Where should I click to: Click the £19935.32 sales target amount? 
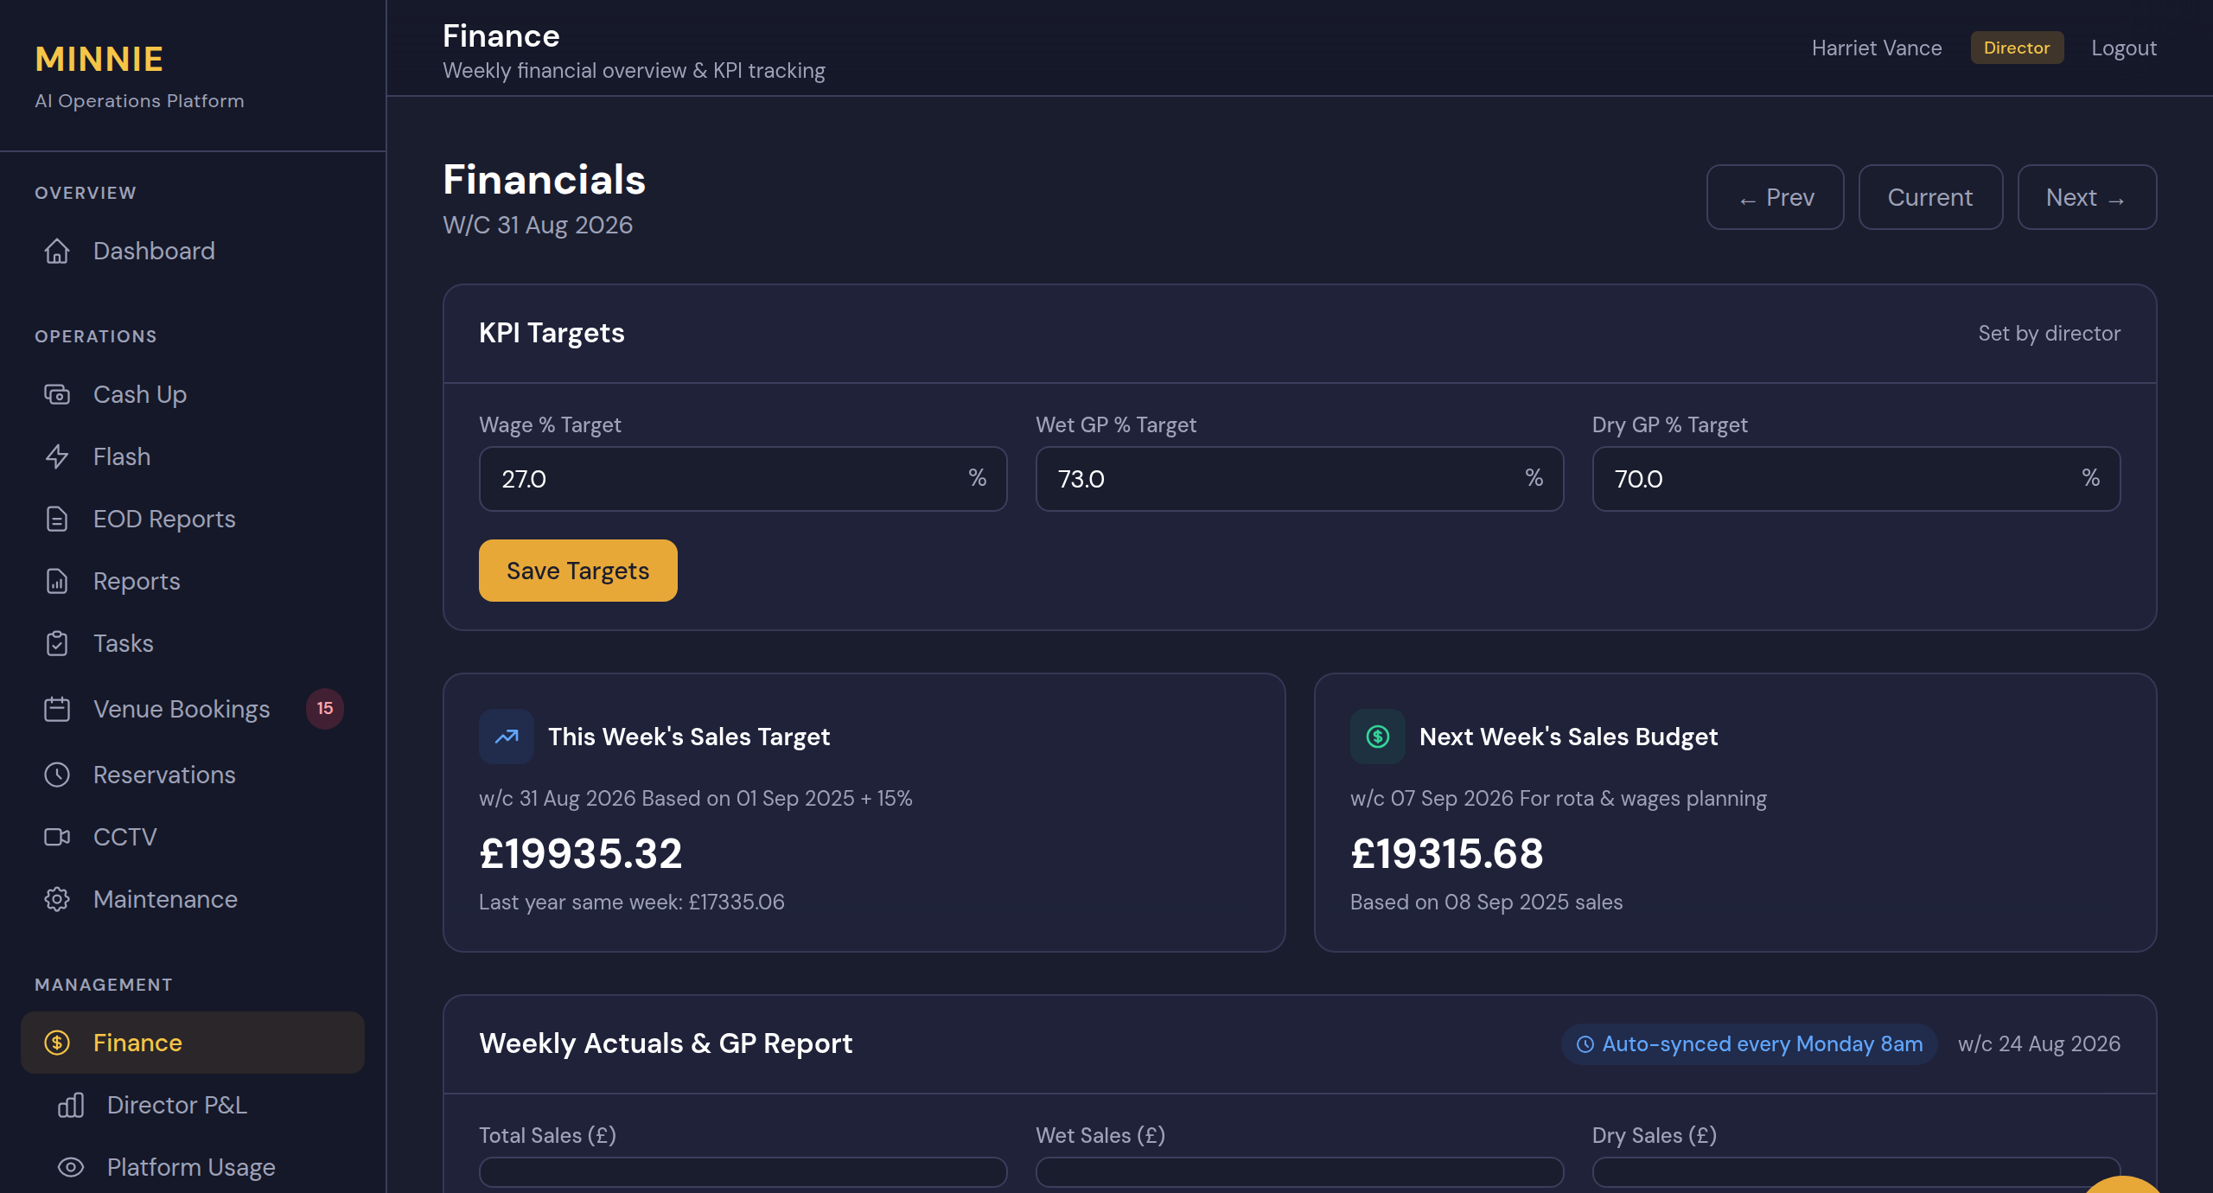pos(581,853)
